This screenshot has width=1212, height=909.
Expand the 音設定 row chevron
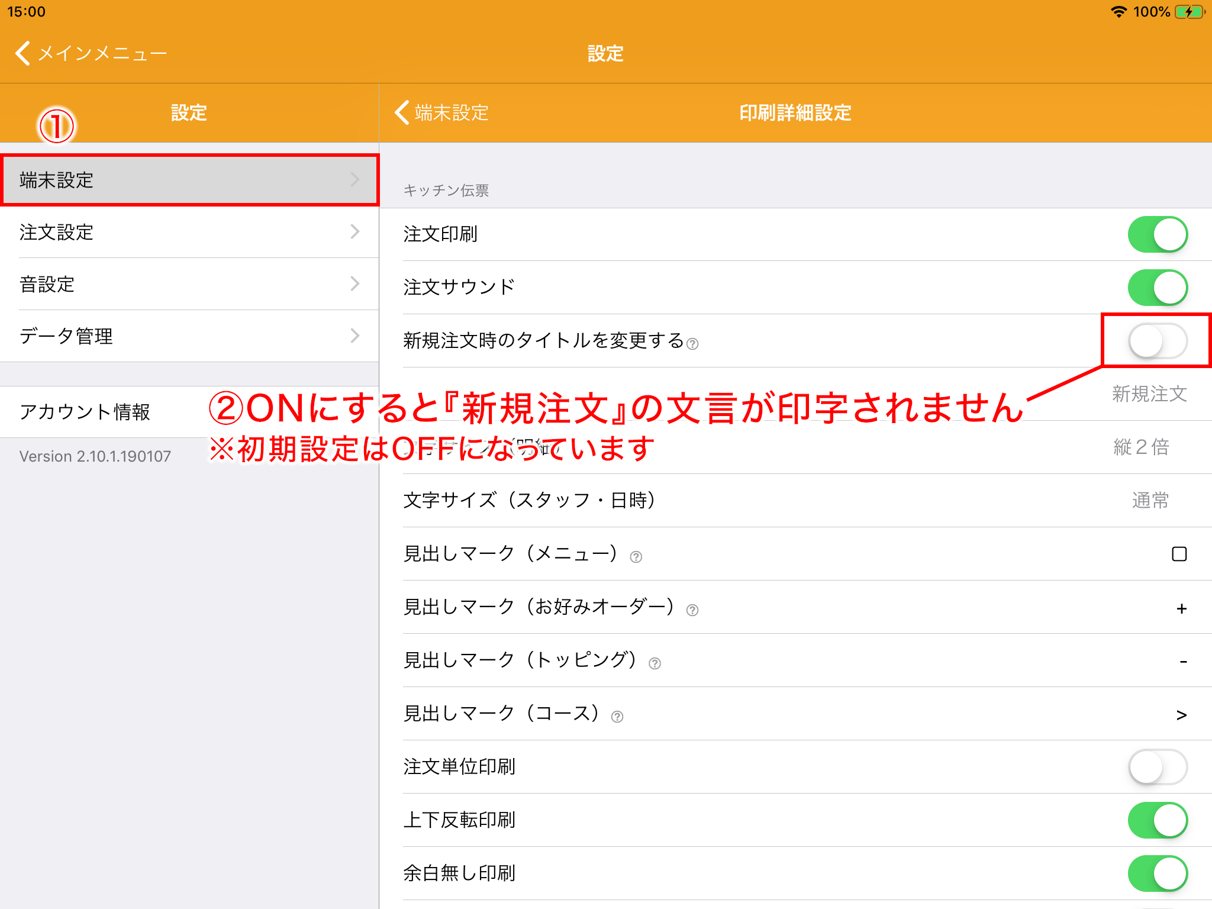pyautogui.click(x=355, y=283)
